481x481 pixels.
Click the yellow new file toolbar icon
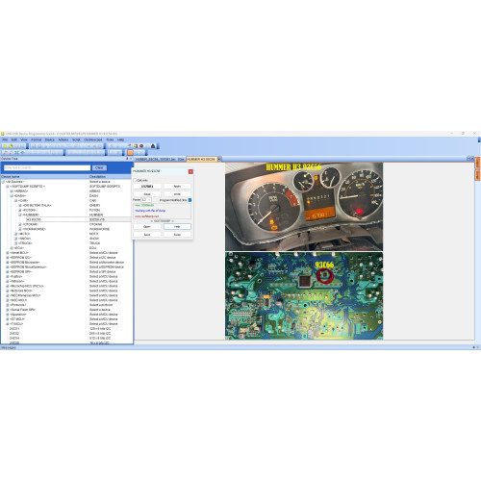5,146
